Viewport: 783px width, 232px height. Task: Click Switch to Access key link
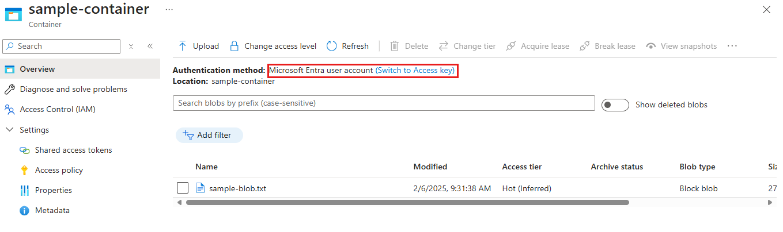click(x=415, y=71)
